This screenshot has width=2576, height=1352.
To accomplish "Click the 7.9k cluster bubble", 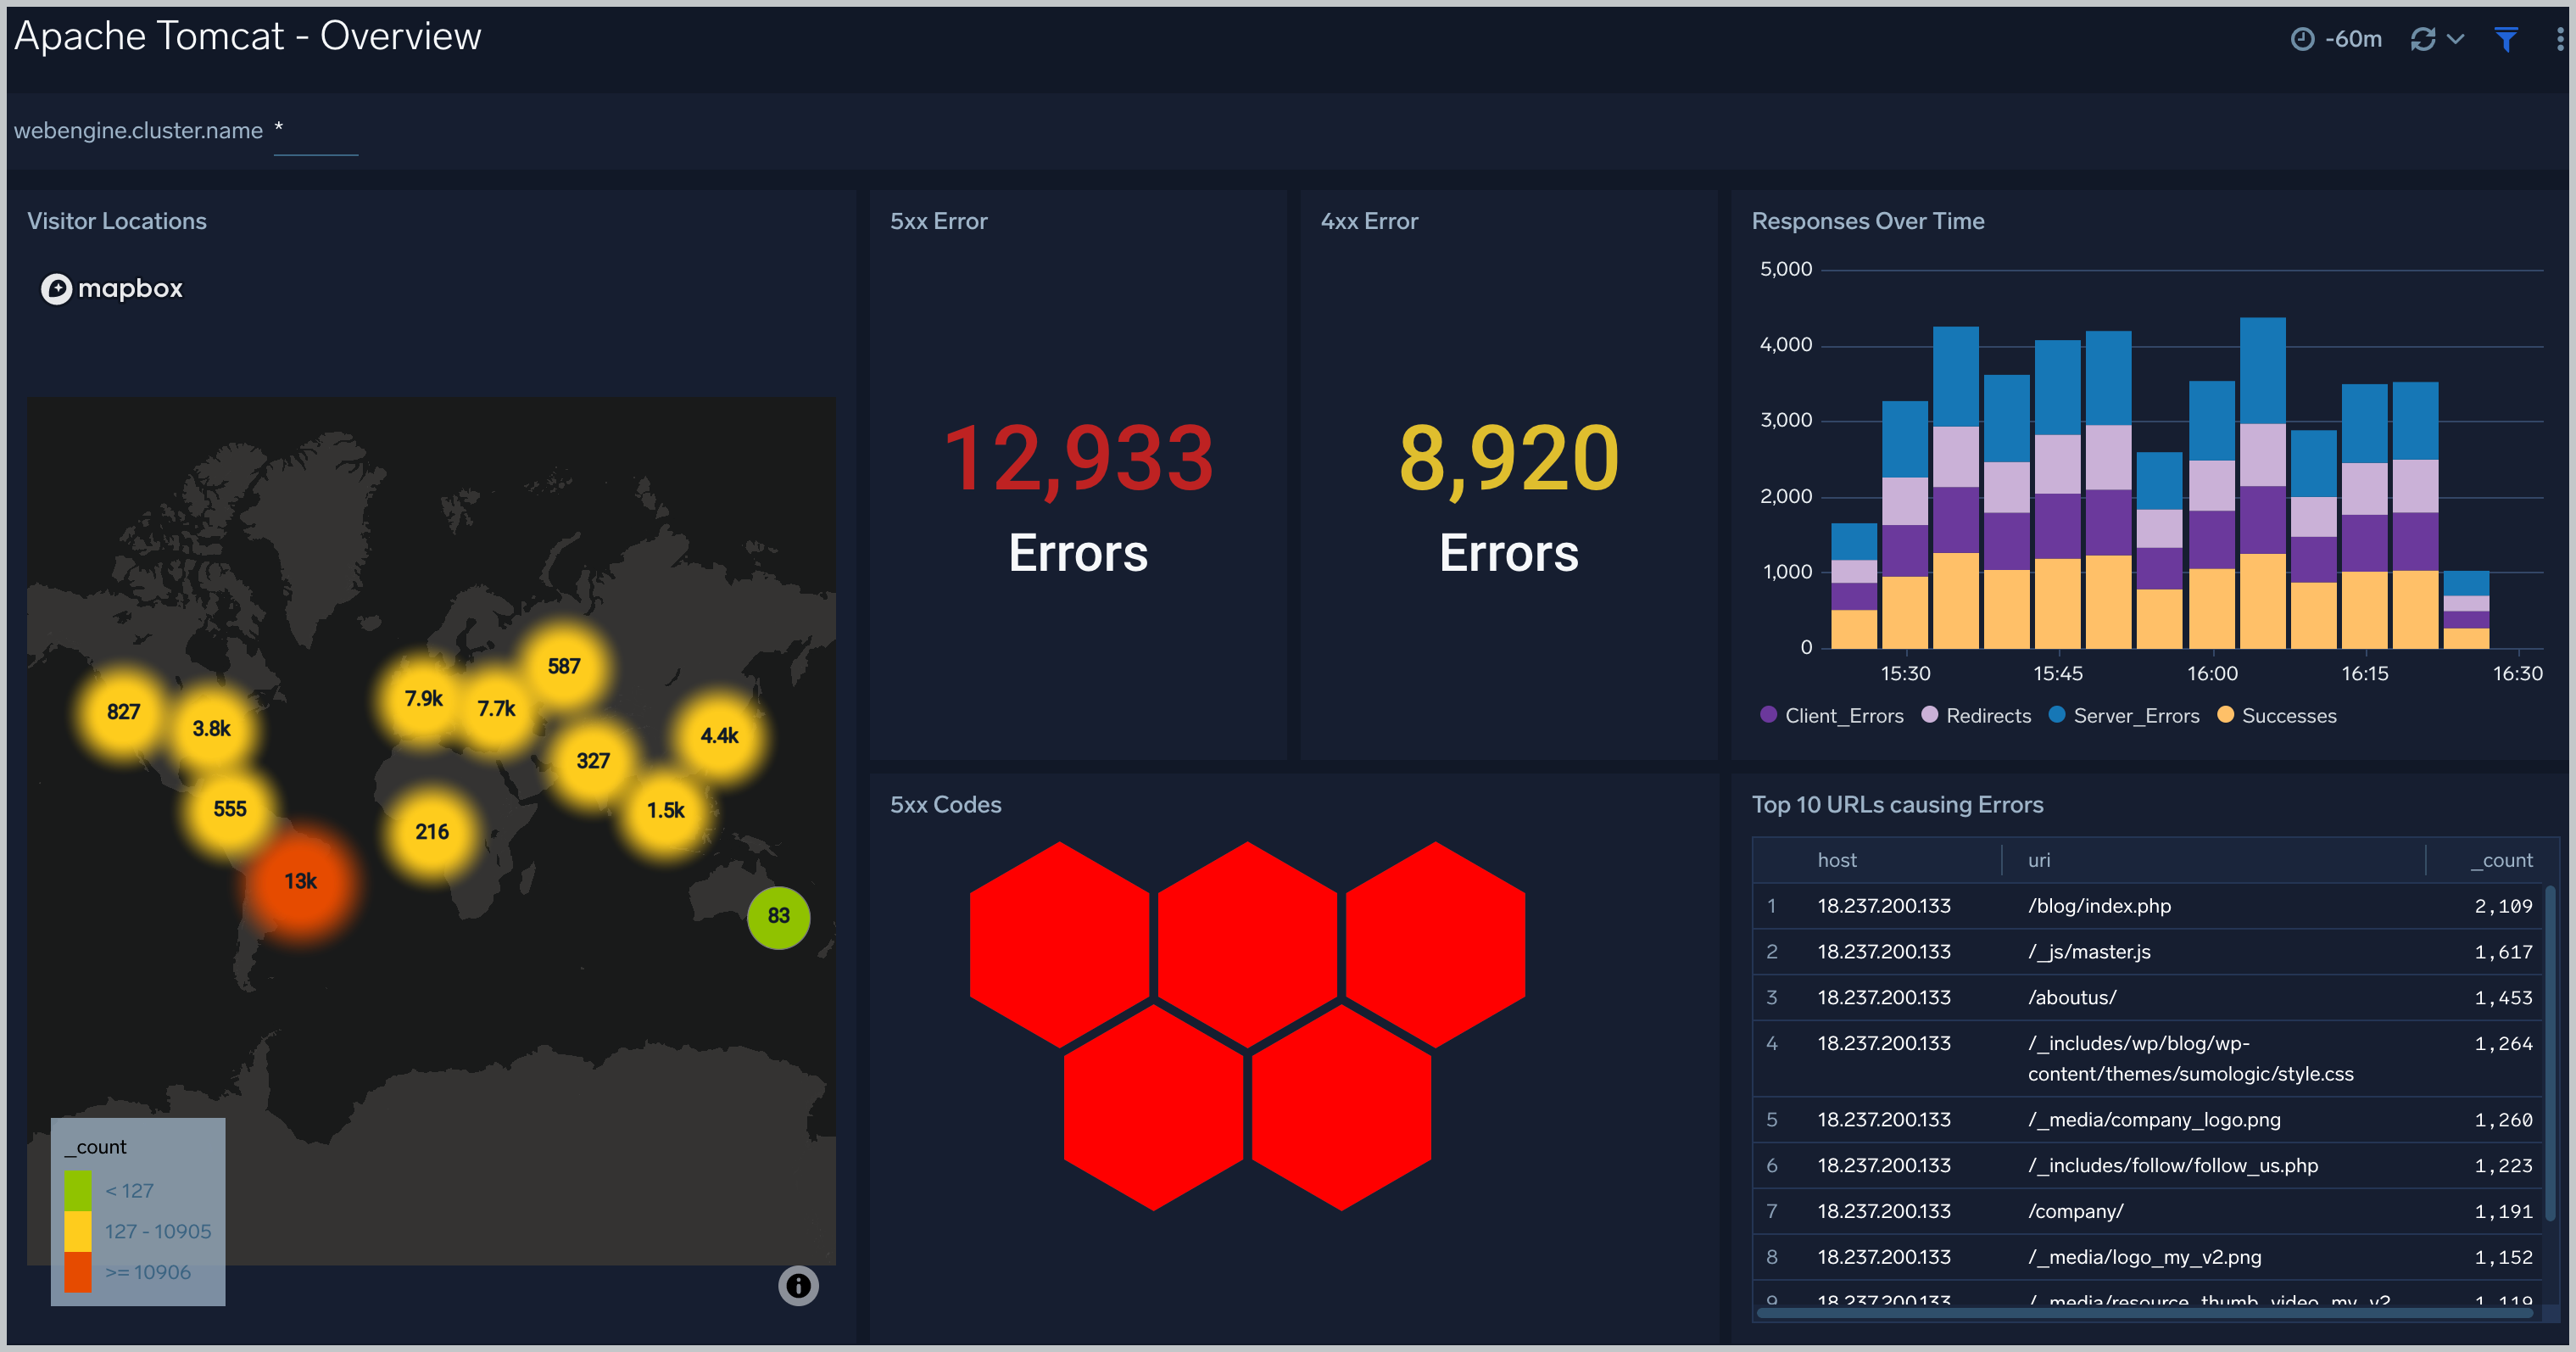I will pyautogui.click(x=423, y=699).
